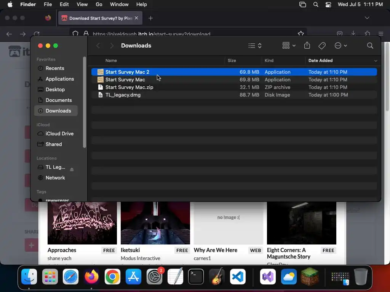Sort by the Name column header

coord(111,60)
